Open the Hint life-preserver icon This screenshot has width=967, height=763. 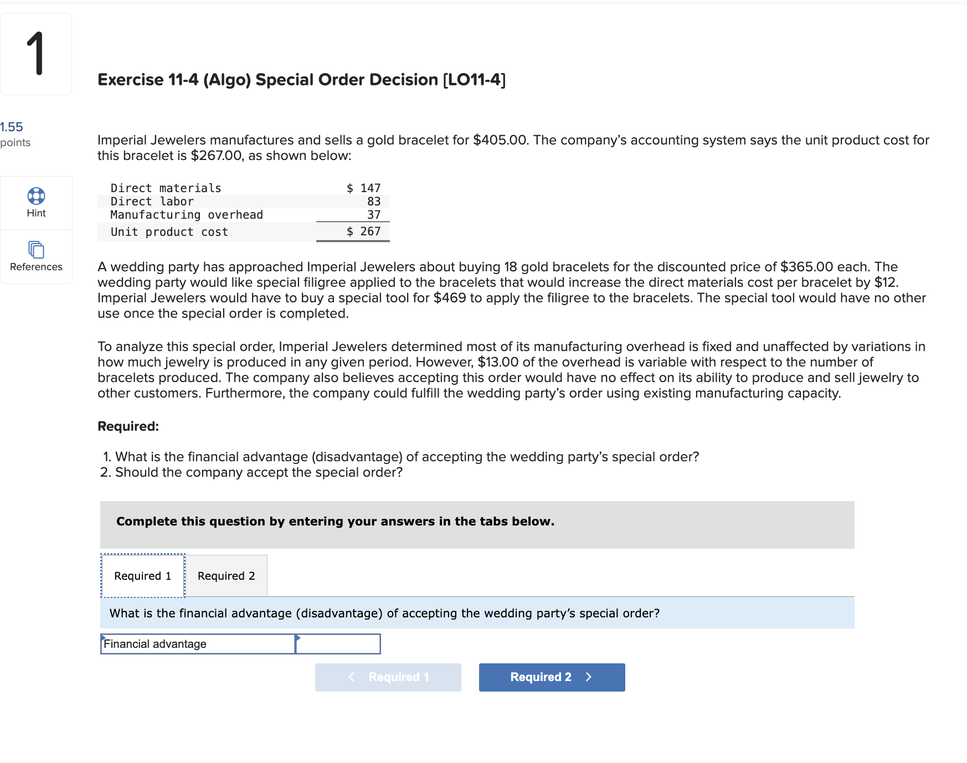pyautogui.click(x=36, y=195)
